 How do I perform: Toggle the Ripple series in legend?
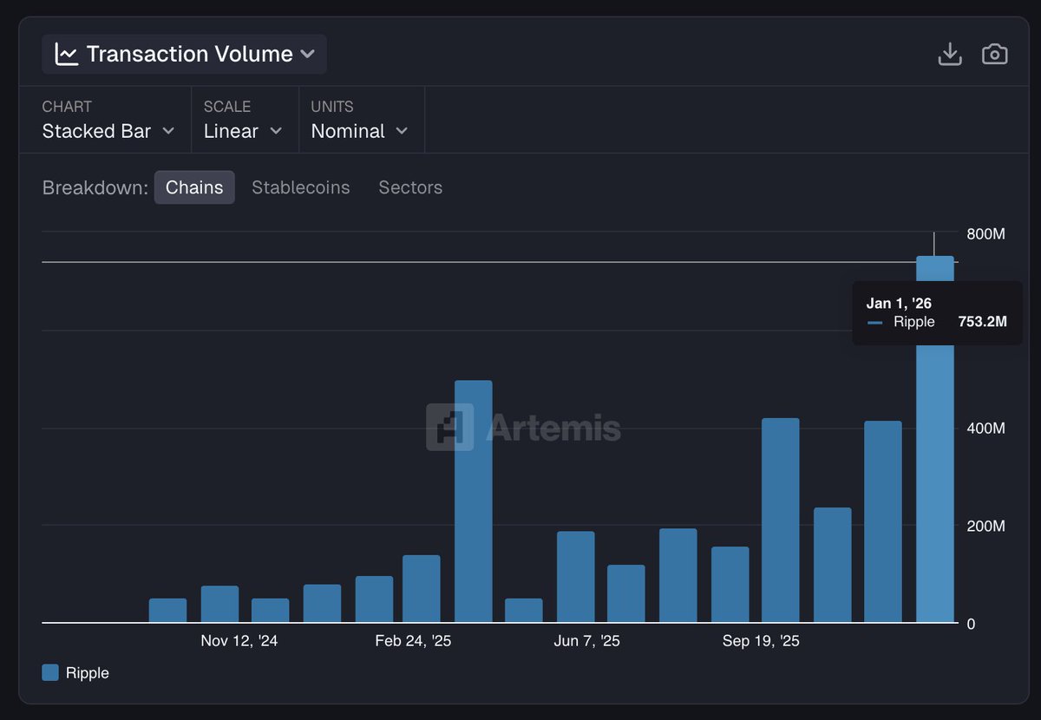[87, 672]
